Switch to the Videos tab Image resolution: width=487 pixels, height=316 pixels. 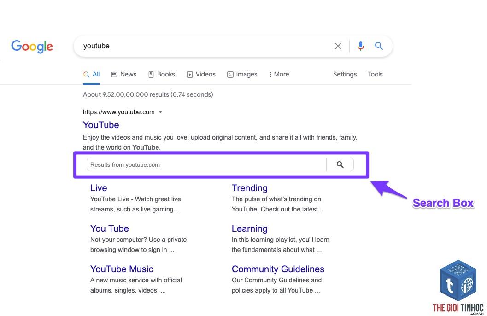tap(201, 75)
